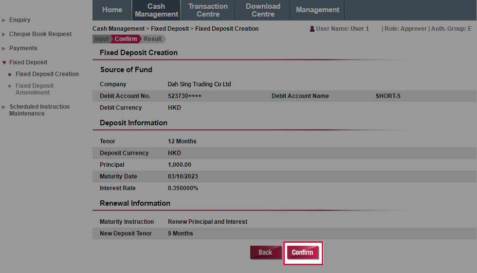The height and width of the screenshot is (273, 477).
Task: Click the Input step indicator
Action: (x=102, y=39)
